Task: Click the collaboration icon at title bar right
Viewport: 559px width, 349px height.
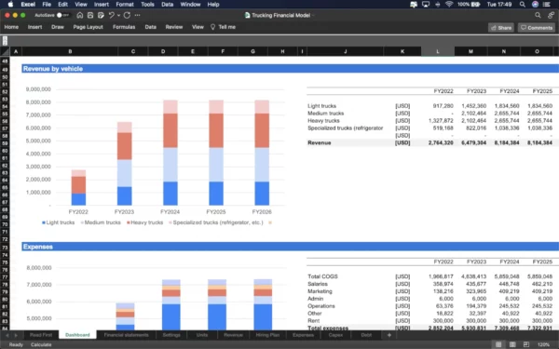Action: click(552, 15)
